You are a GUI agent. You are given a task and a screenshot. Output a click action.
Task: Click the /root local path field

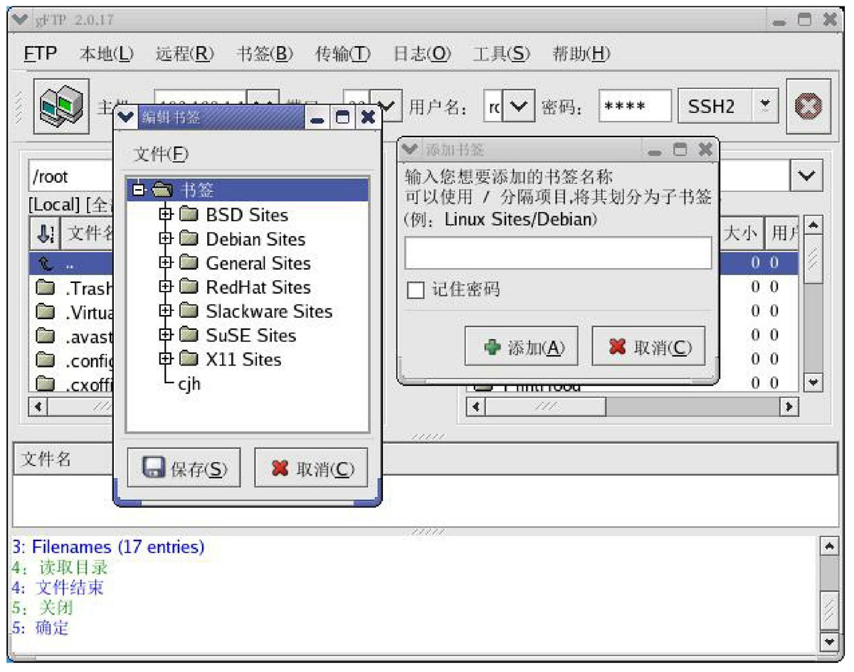tap(71, 176)
